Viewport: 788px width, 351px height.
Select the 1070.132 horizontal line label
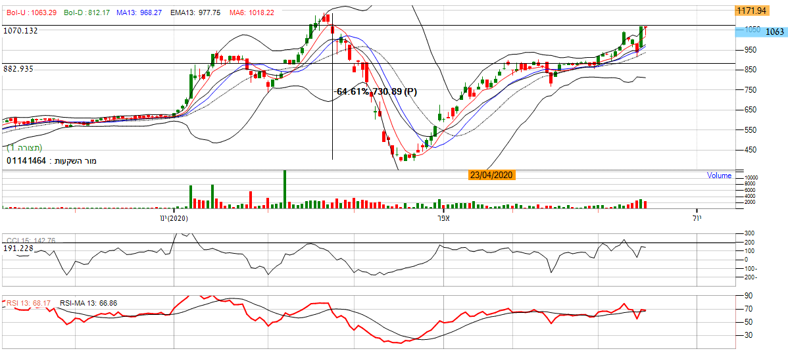pos(20,30)
